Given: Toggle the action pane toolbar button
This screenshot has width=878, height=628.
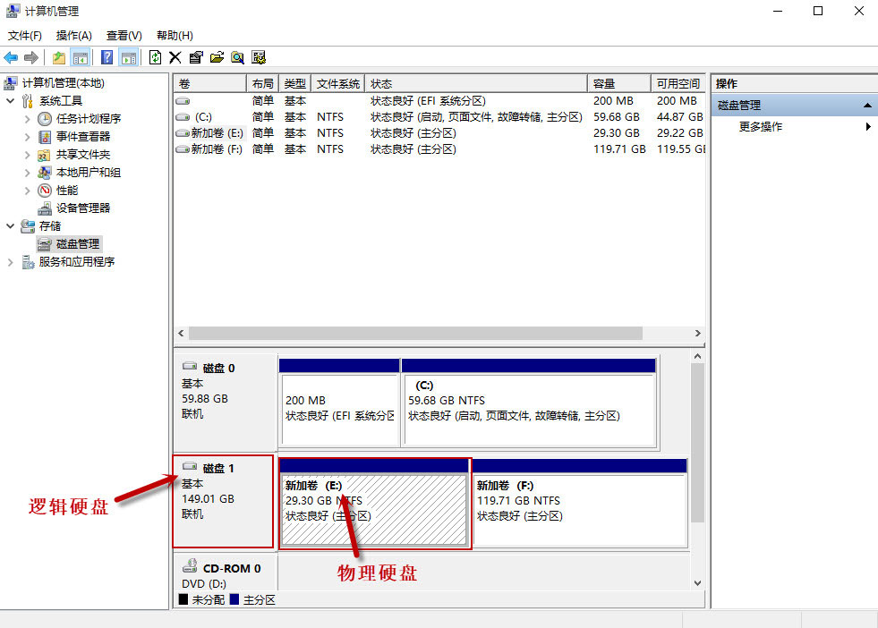Looking at the screenshot, I should coord(128,57).
